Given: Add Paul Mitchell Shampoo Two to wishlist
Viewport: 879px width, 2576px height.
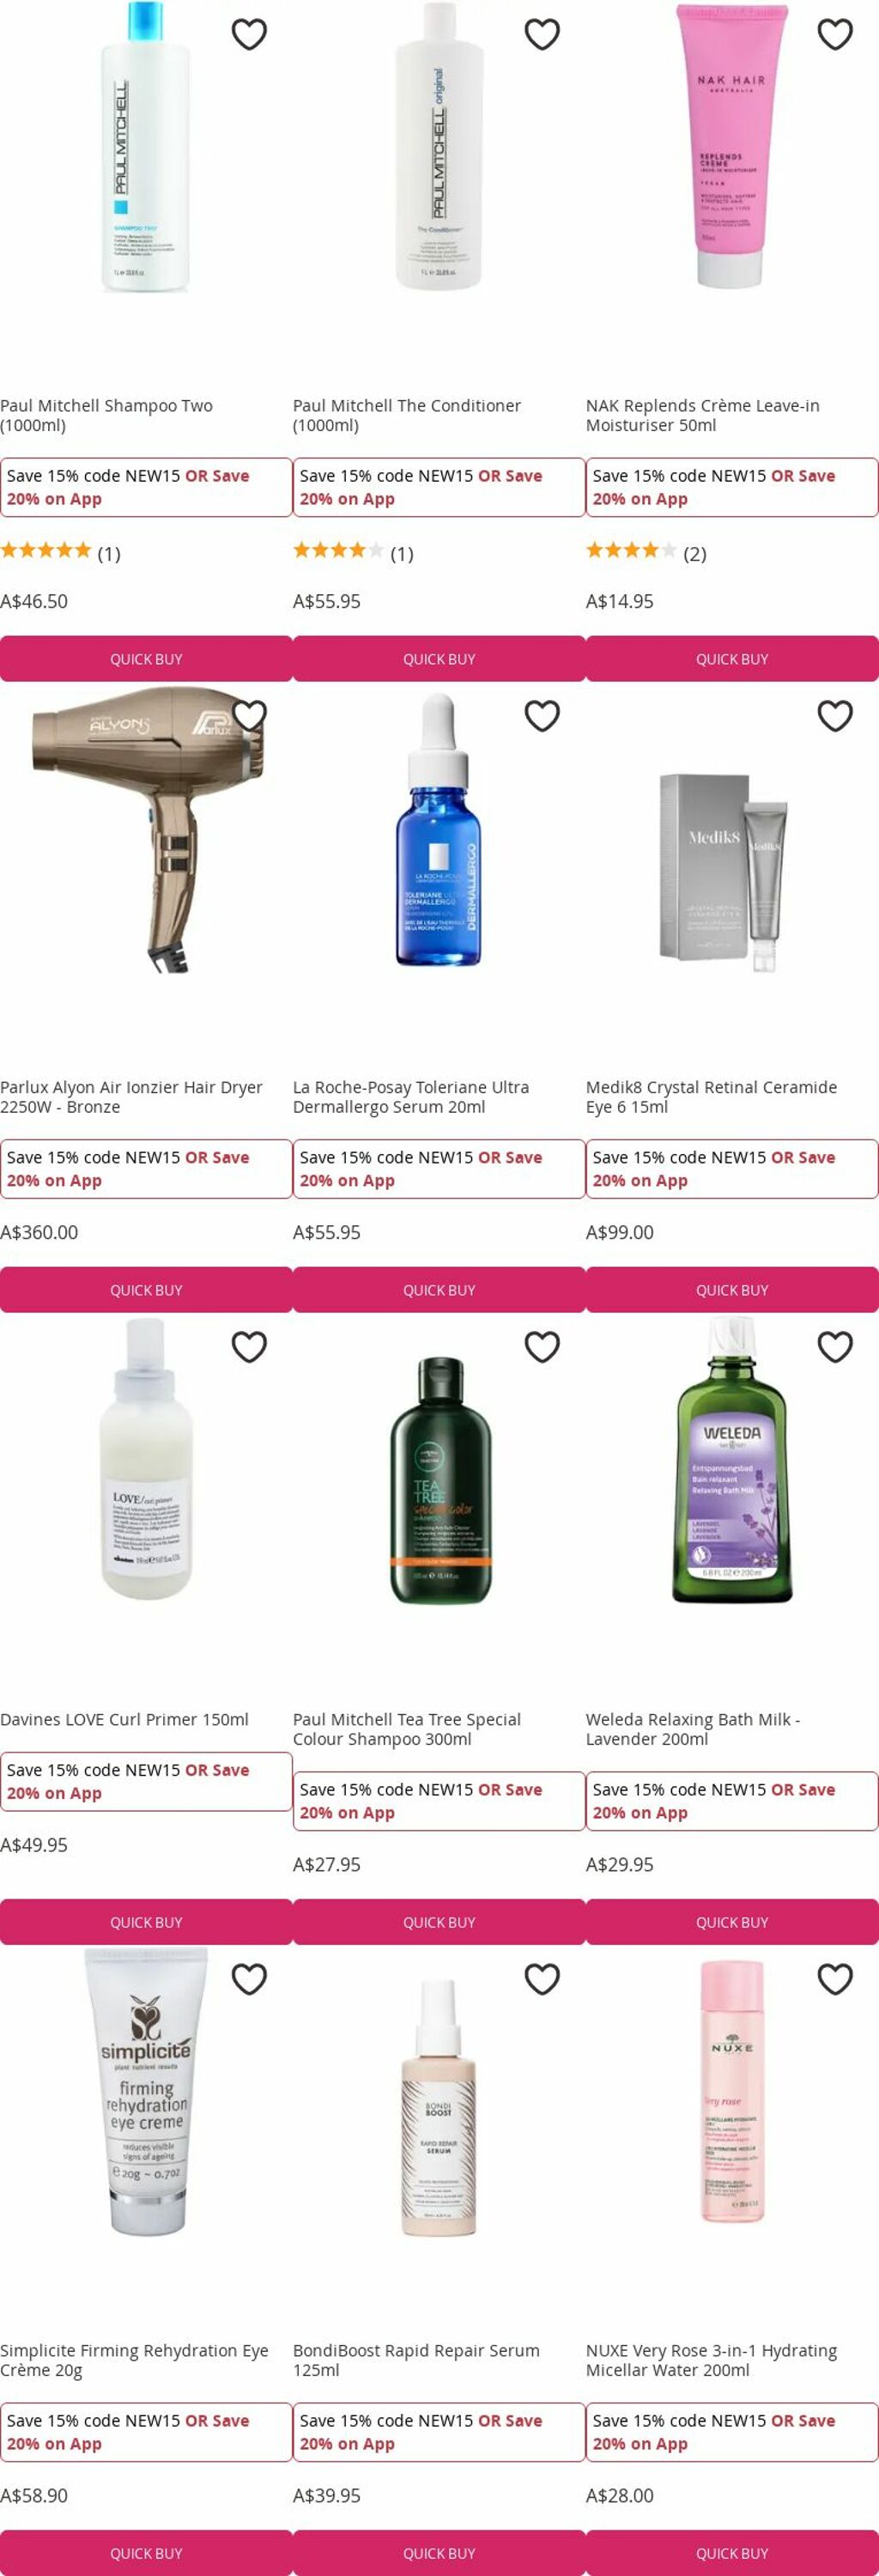Looking at the screenshot, I should (249, 34).
